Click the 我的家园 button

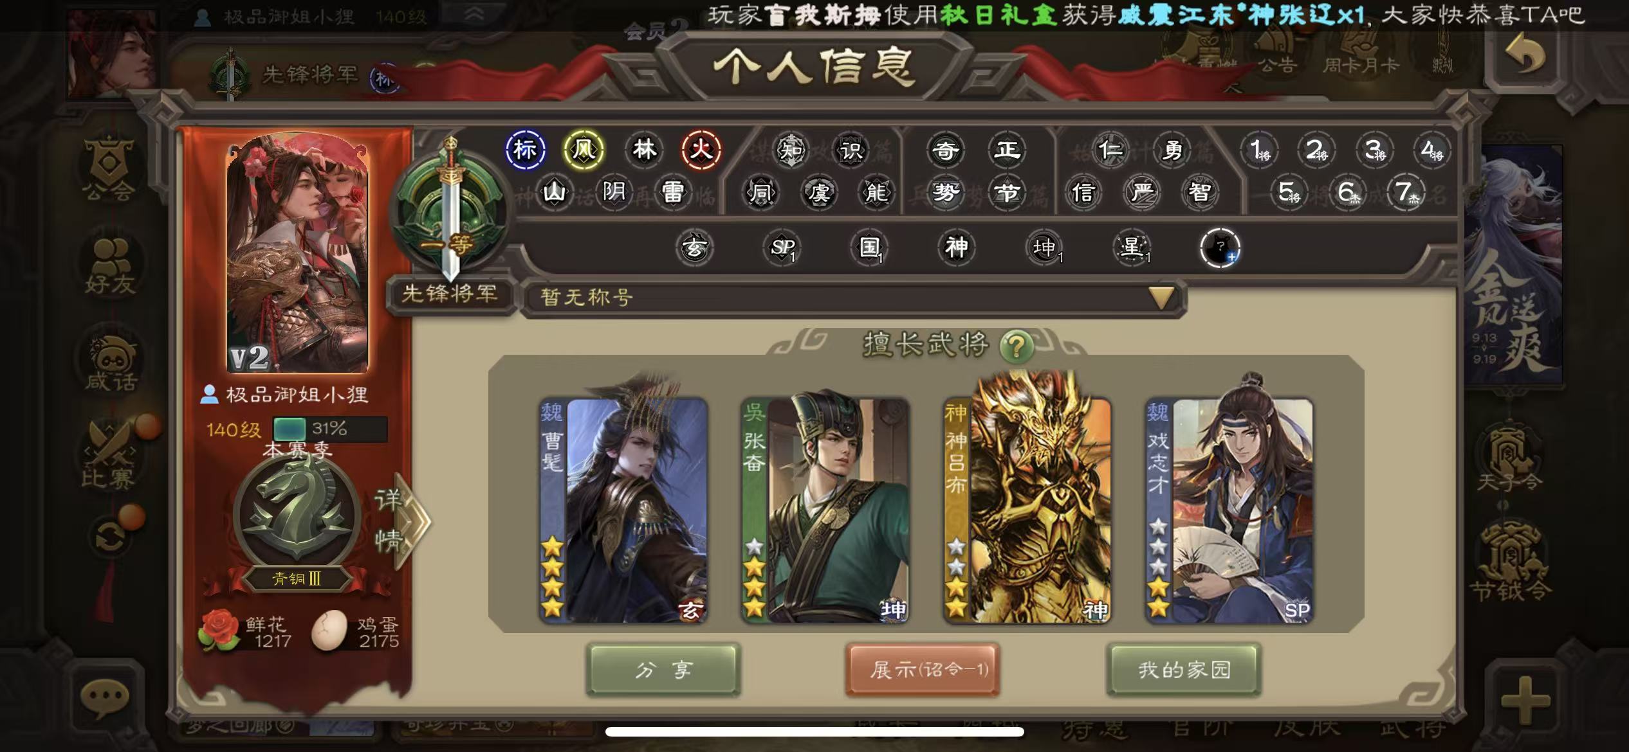(x=1183, y=670)
